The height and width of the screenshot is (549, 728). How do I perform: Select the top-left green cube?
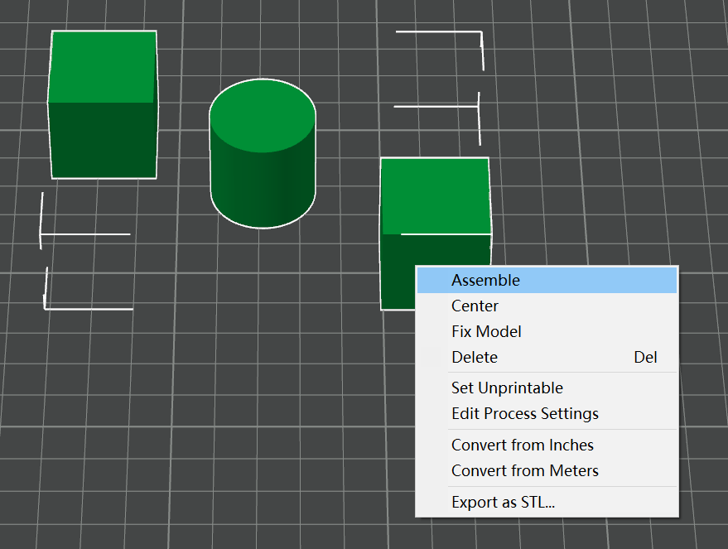click(104, 104)
